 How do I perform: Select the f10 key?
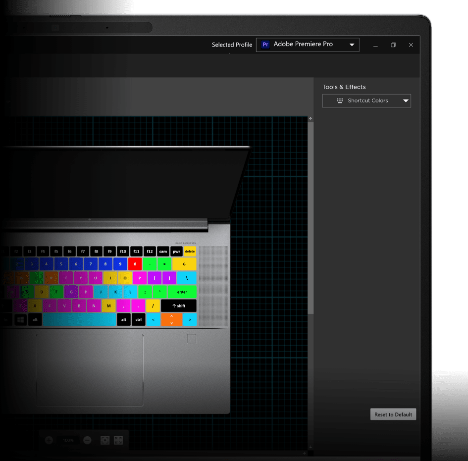click(x=123, y=251)
